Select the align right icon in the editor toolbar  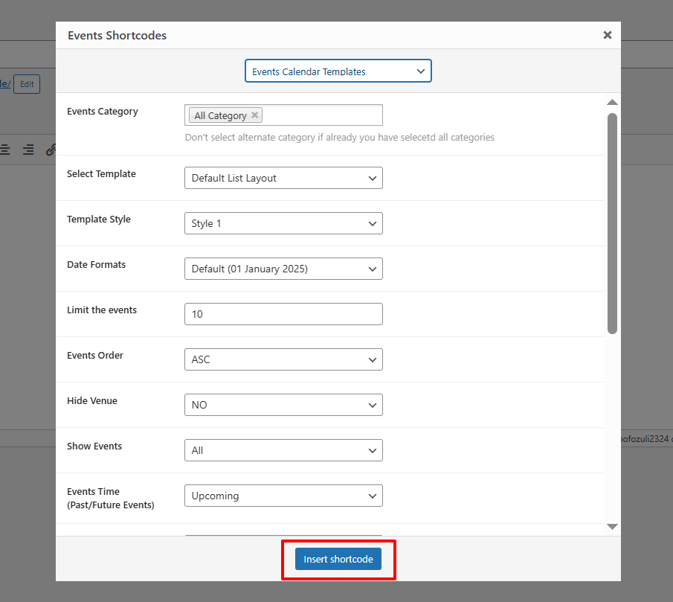[28, 150]
